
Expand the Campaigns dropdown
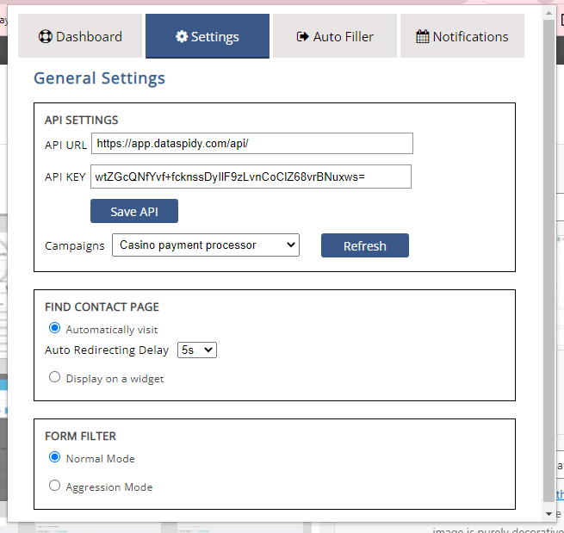point(205,245)
